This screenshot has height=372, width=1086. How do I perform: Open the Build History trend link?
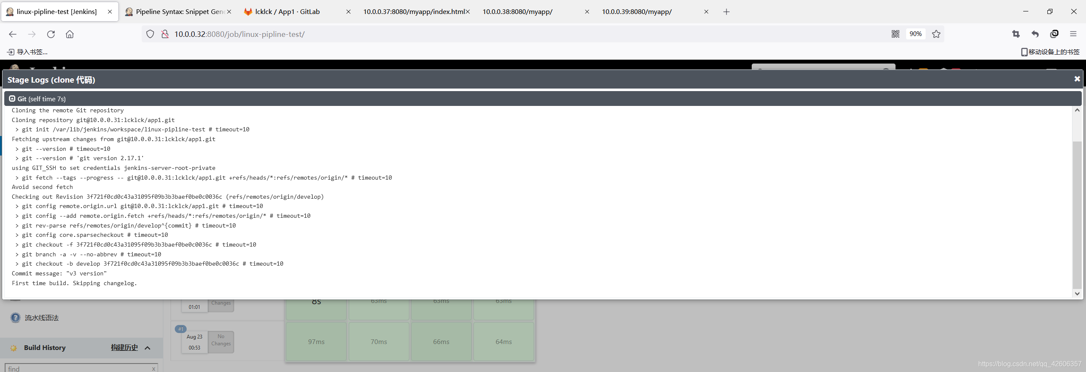(x=124, y=347)
